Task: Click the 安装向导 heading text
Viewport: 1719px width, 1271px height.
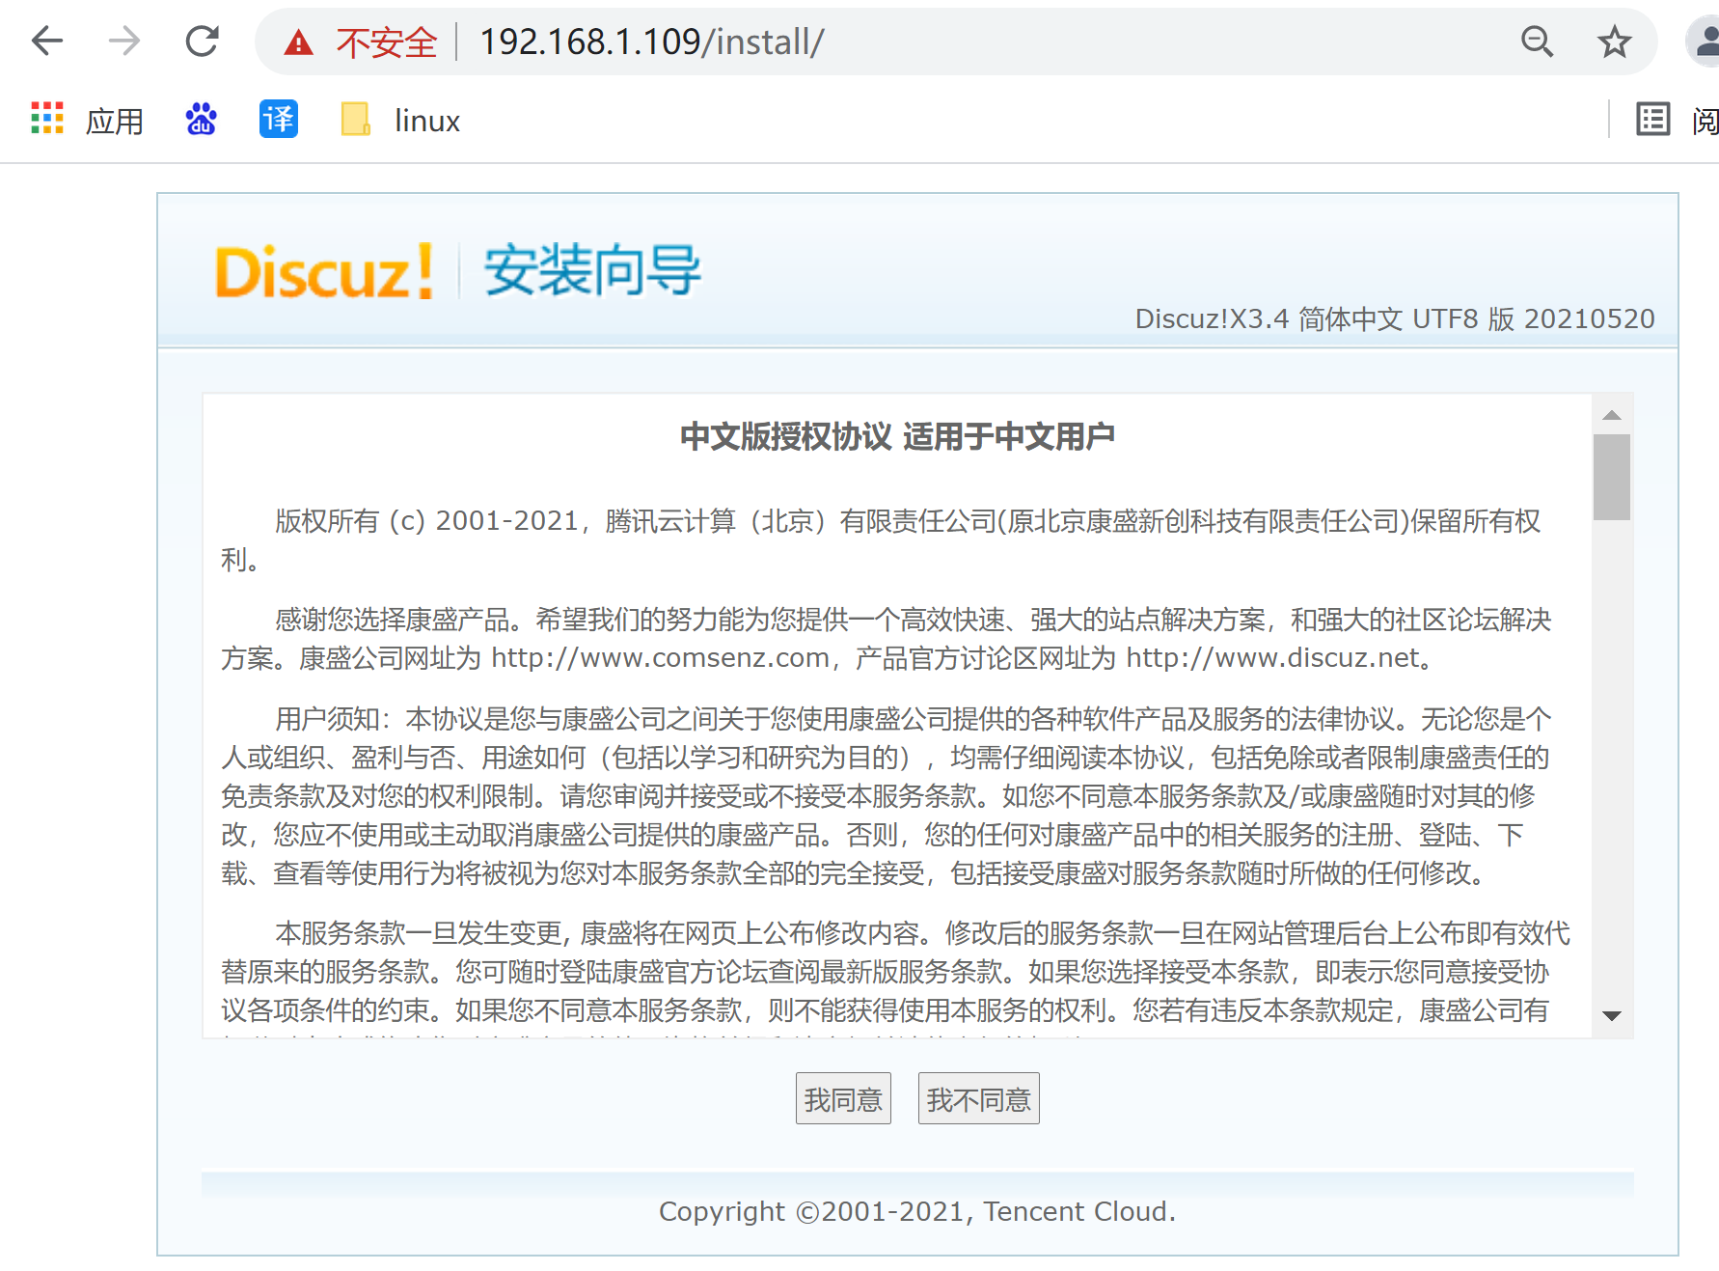Action: coord(592,270)
